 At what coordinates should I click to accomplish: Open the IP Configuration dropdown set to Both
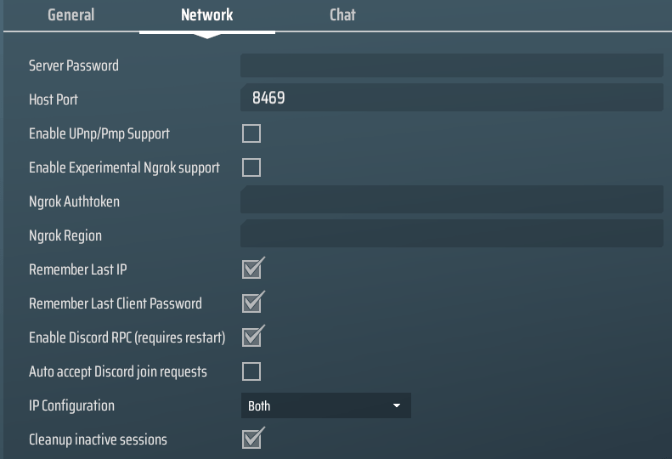click(325, 405)
